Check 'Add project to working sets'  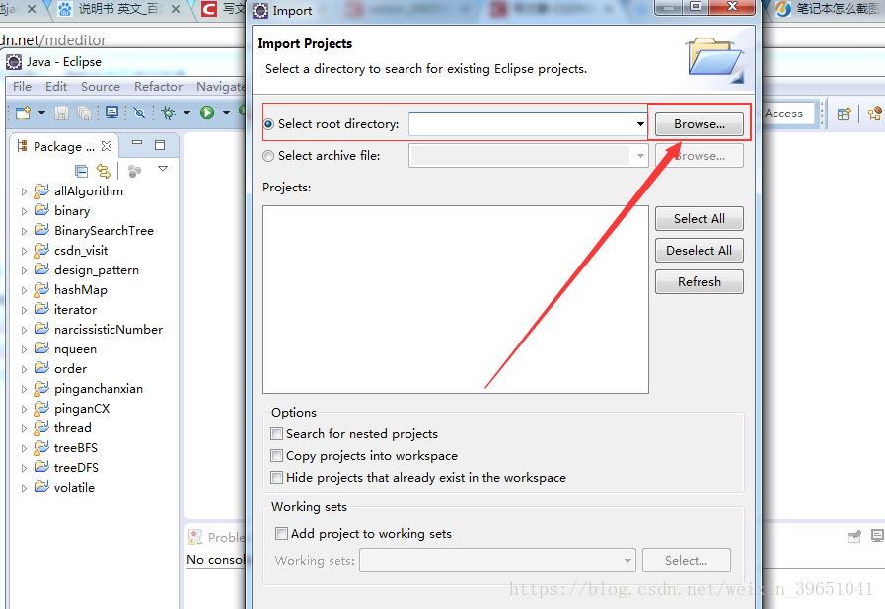(281, 533)
